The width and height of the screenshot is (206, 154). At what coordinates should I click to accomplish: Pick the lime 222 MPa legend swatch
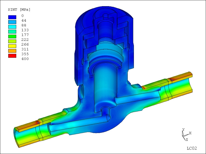click(x=12, y=41)
